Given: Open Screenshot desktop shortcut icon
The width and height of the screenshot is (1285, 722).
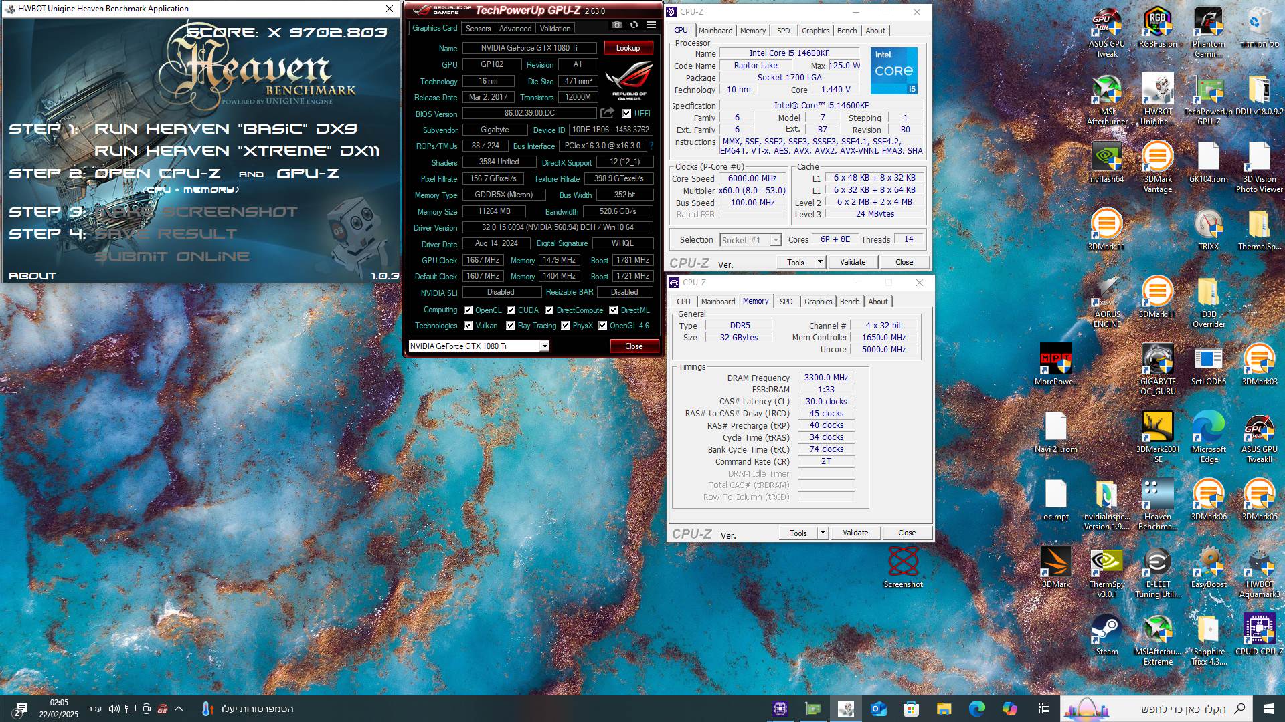Looking at the screenshot, I should tap(903, 568).
